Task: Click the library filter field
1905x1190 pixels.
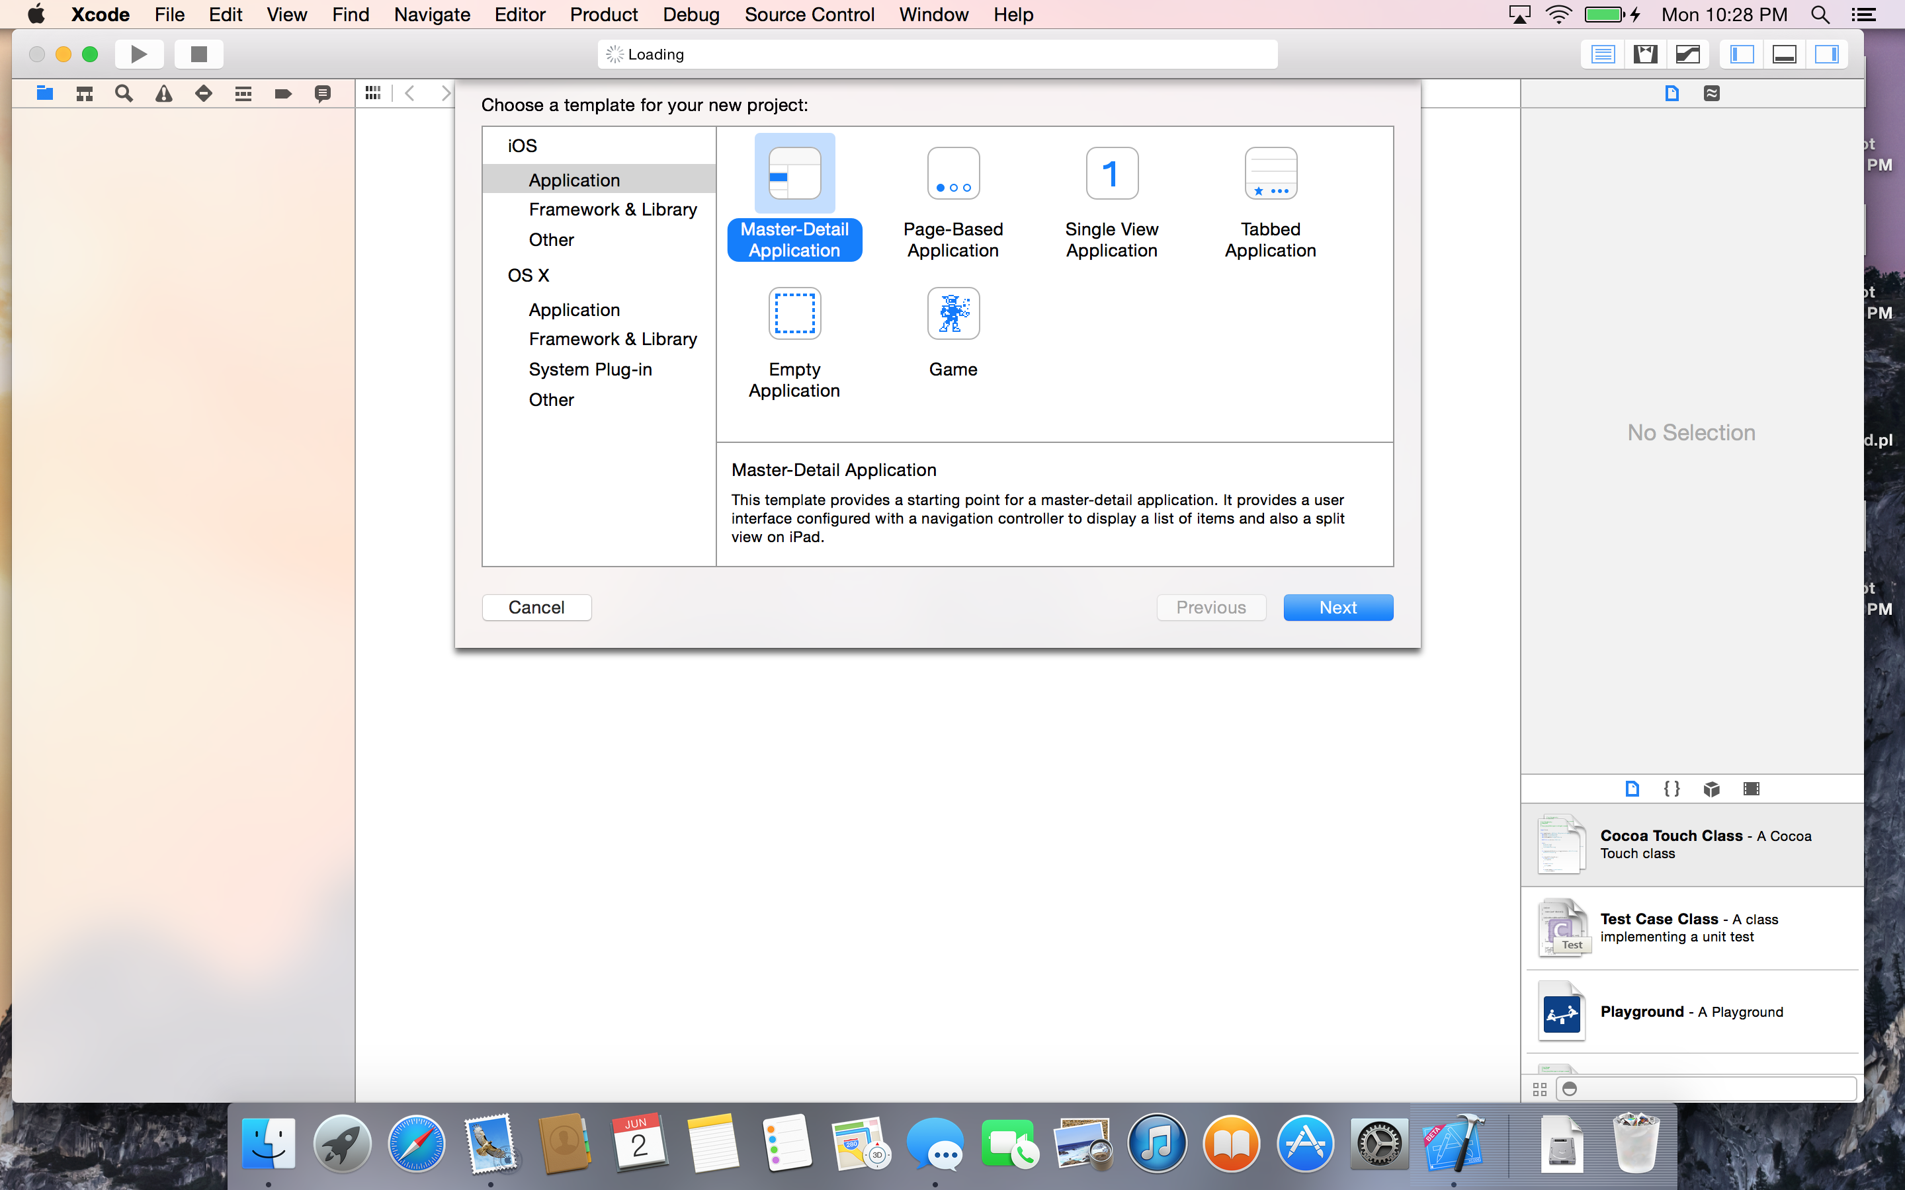Action: tap(1707, 1090)
